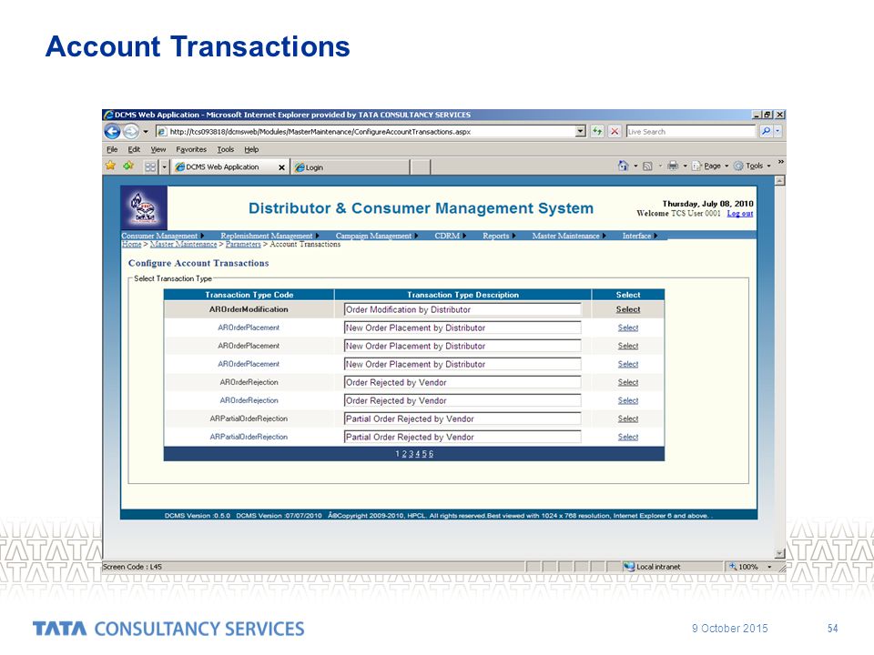Viewport: 874px width, 655px height.
Task: Switch to the DCMS Web Application tab
Action: pos(222,167)
